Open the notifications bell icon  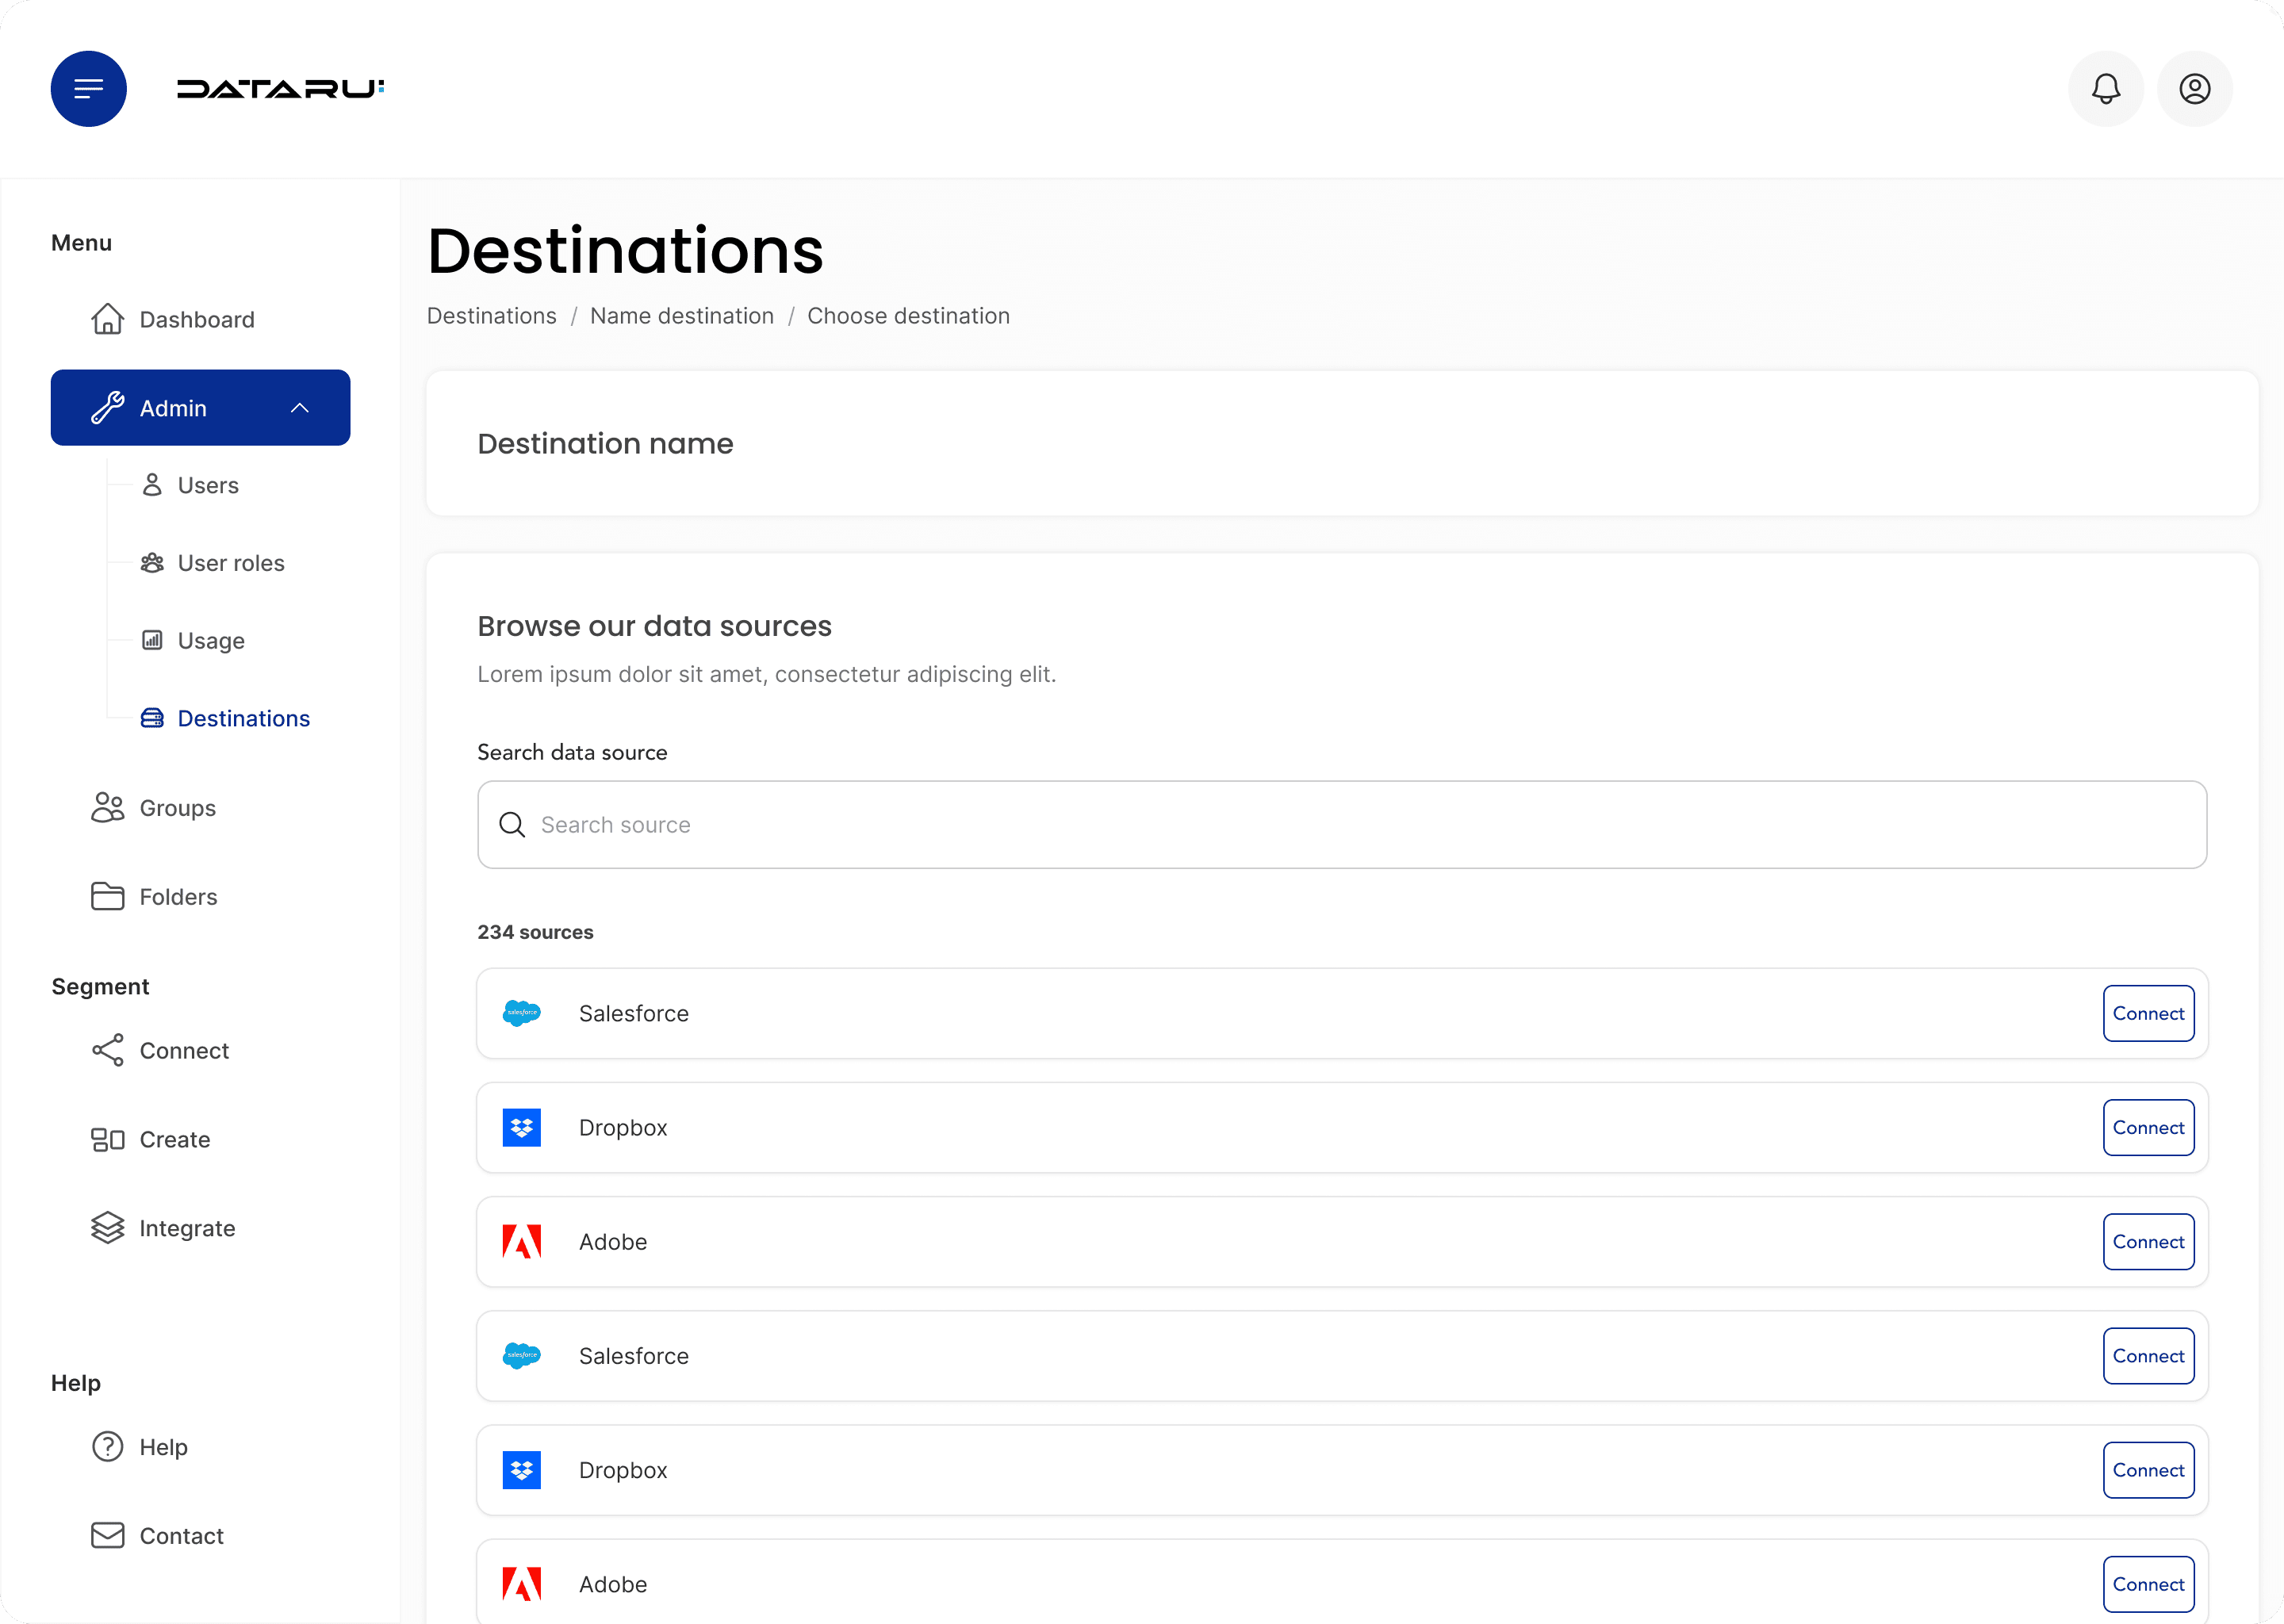tap(2105, 89)
